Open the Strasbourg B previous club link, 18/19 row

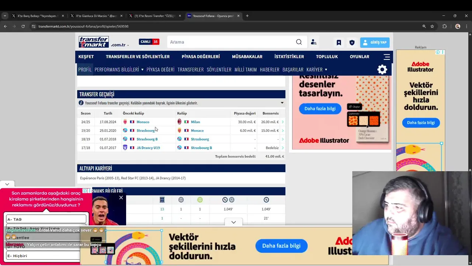(147, 139)
